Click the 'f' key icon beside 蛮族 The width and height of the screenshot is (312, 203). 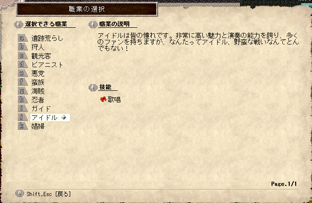(x=22, y=82)
